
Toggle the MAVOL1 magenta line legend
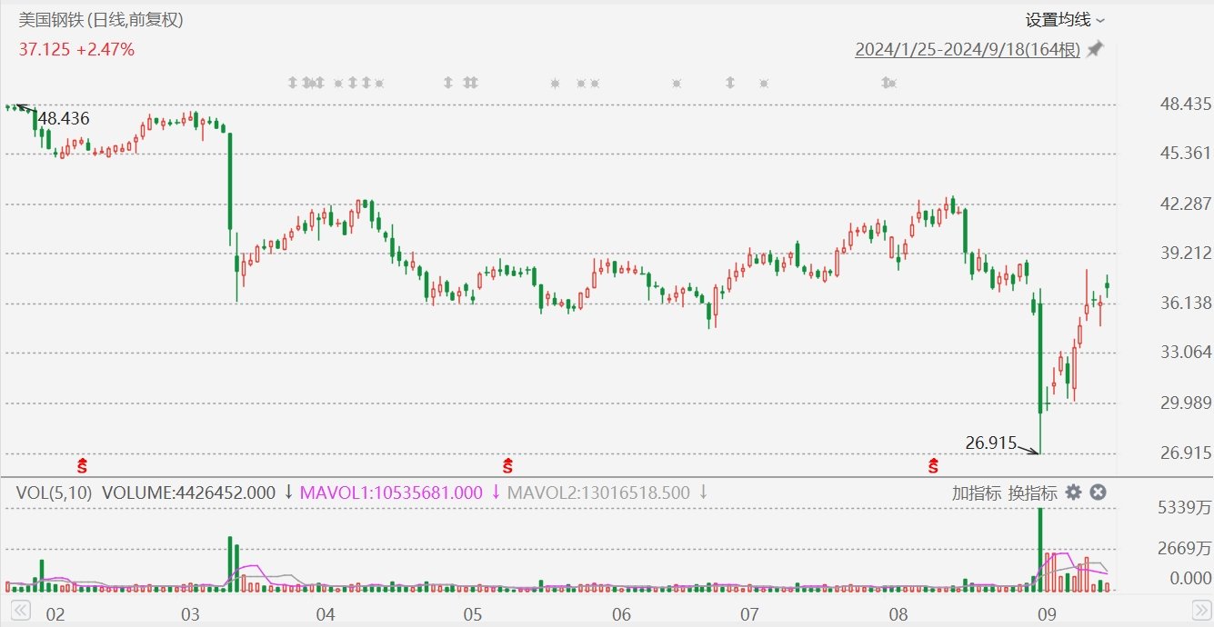click(391, 493)
